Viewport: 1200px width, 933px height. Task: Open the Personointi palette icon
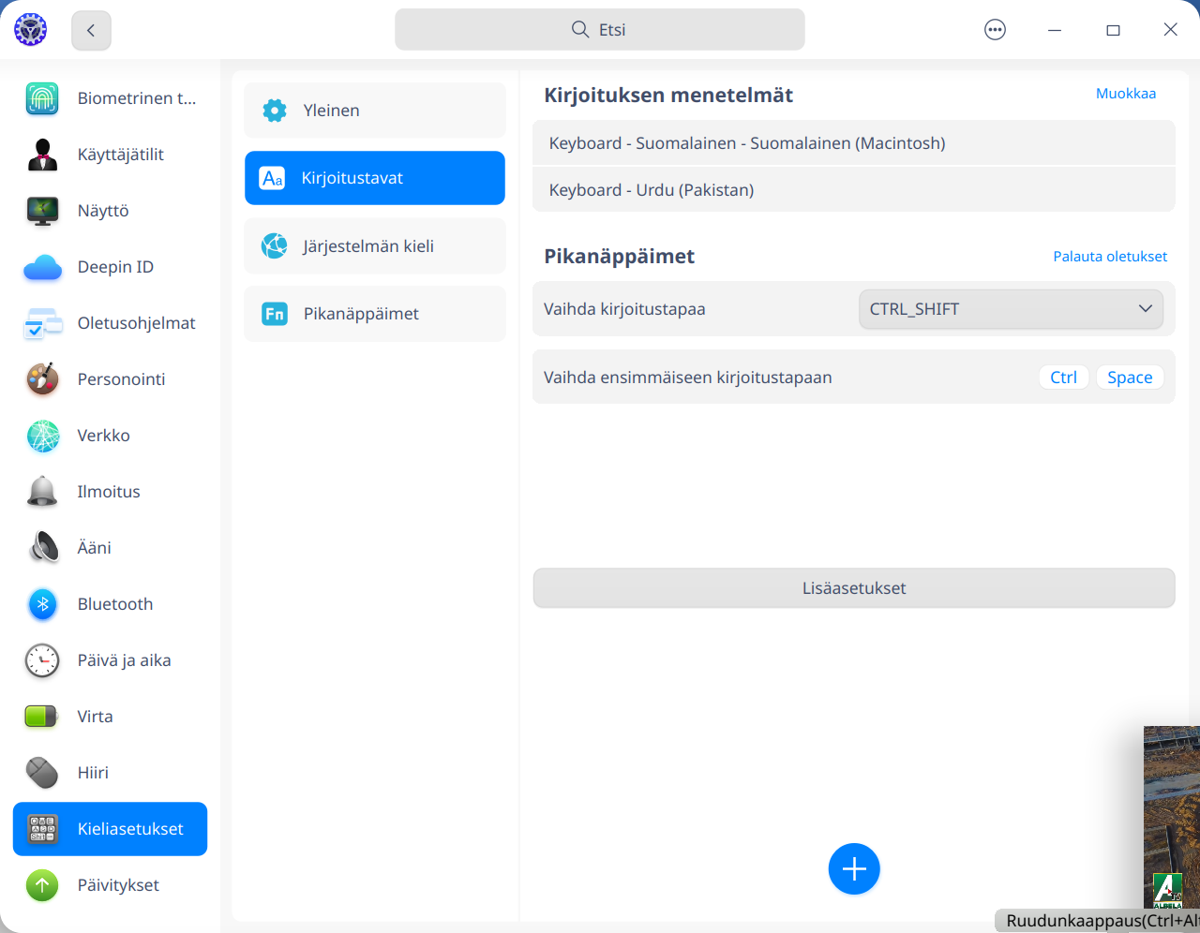pyautogui.click(x=42, y=379)
